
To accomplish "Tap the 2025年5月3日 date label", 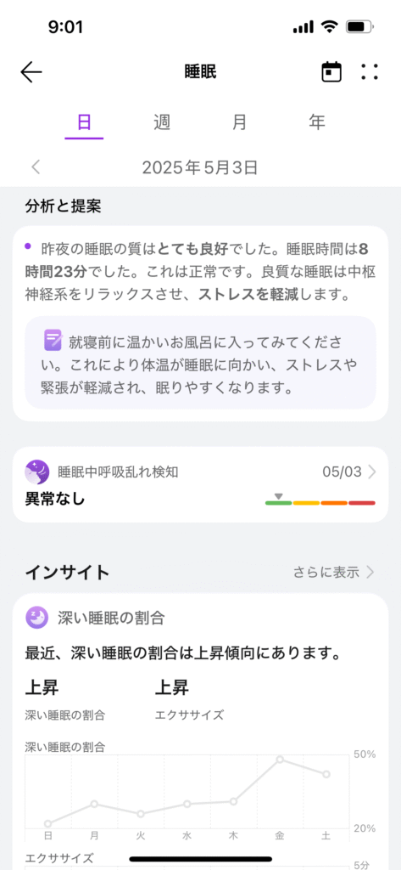I will (200, 167).
